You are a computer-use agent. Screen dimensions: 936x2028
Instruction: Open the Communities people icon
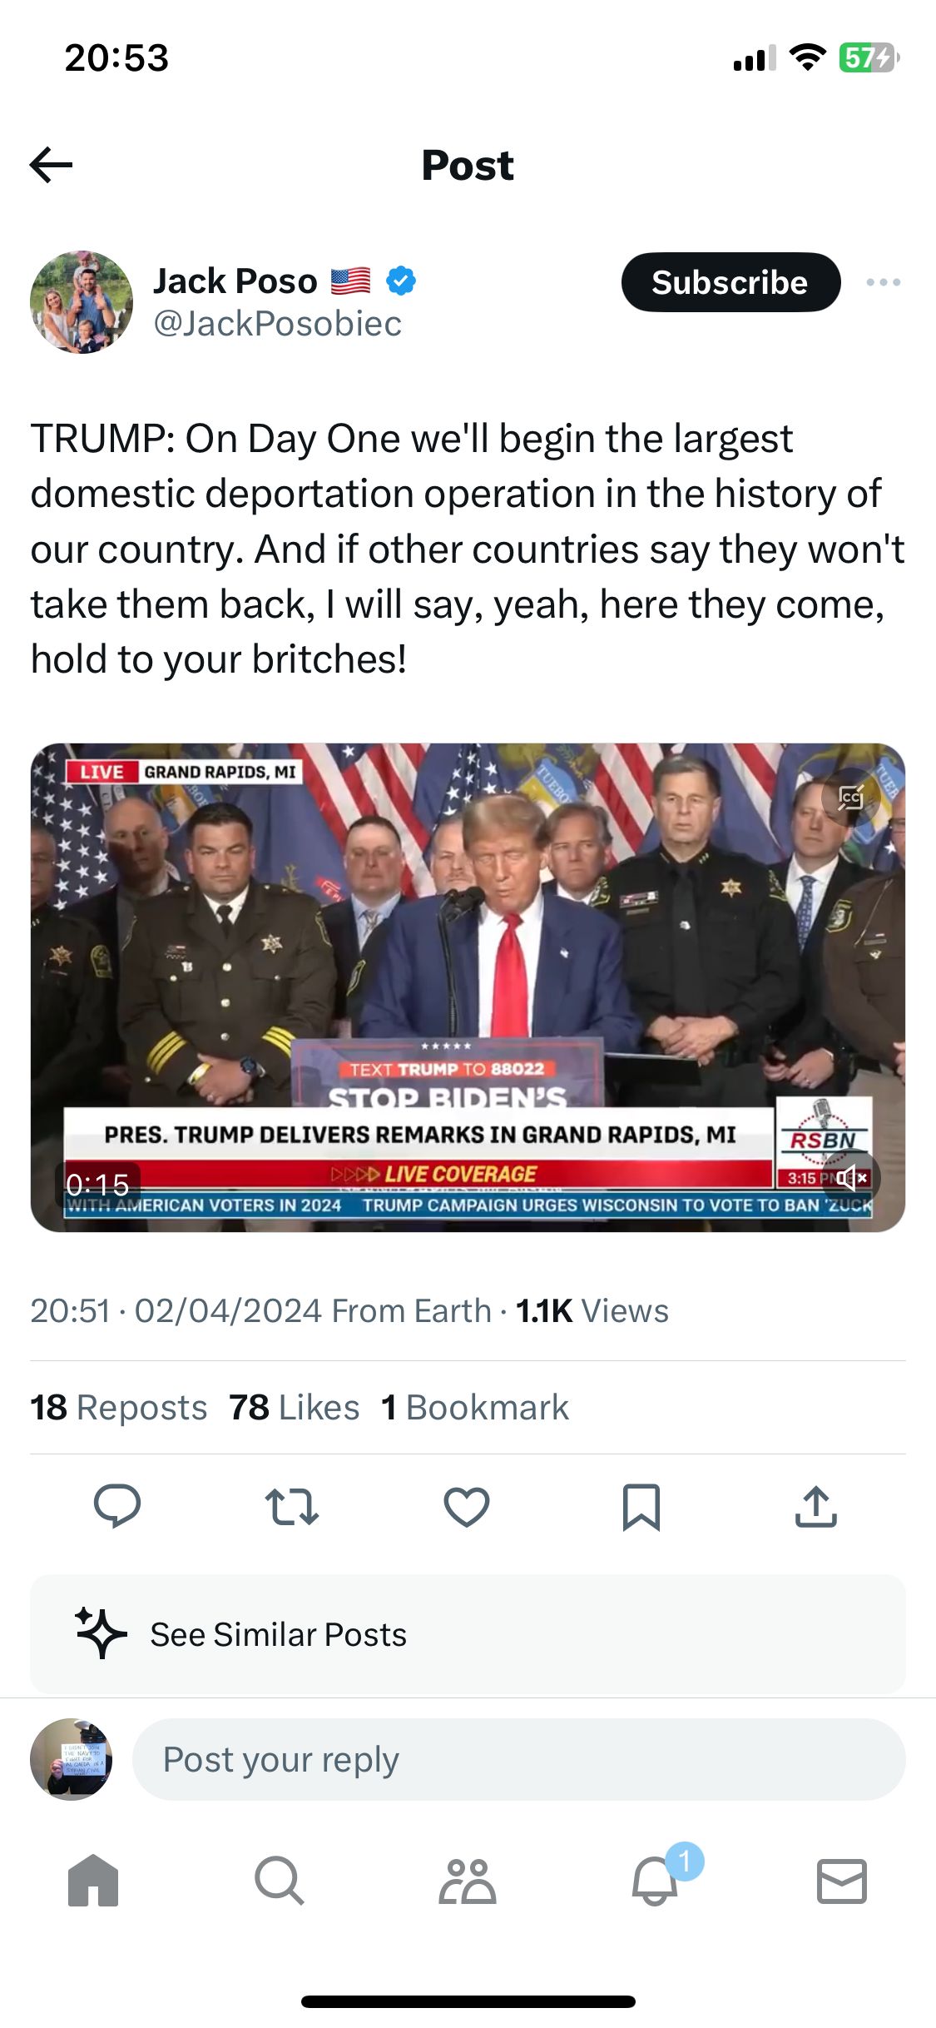(x=467, y=1881)
